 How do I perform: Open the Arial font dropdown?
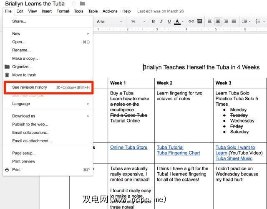(109, 21)
